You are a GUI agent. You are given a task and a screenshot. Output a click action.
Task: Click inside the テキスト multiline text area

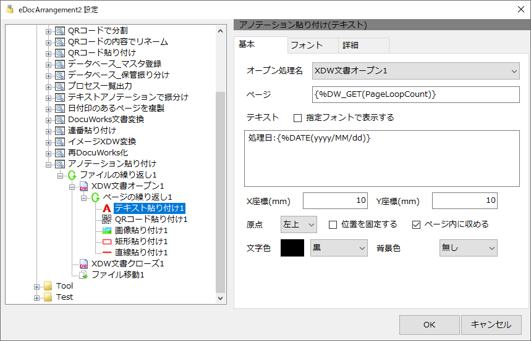(381, 158)
